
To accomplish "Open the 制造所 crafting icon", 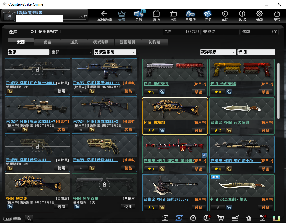I will click(191, 16).
